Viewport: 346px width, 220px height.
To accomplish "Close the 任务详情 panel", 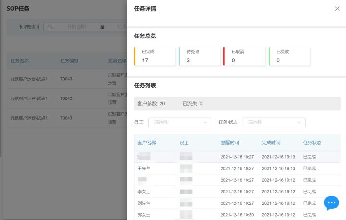I will tap(337, 9).
